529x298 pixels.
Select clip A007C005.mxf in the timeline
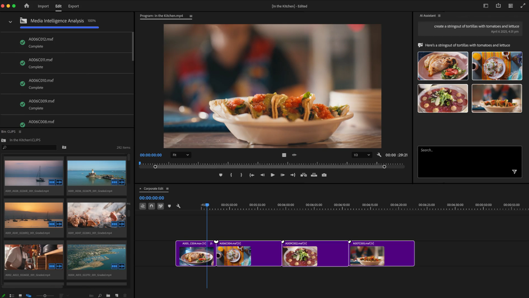click(x=382, y=254)
